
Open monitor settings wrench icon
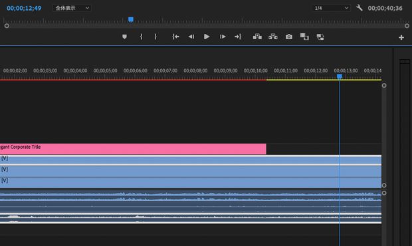coord(360,7)
